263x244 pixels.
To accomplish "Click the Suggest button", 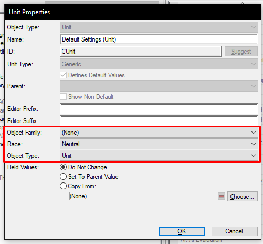I will (241, 52).
